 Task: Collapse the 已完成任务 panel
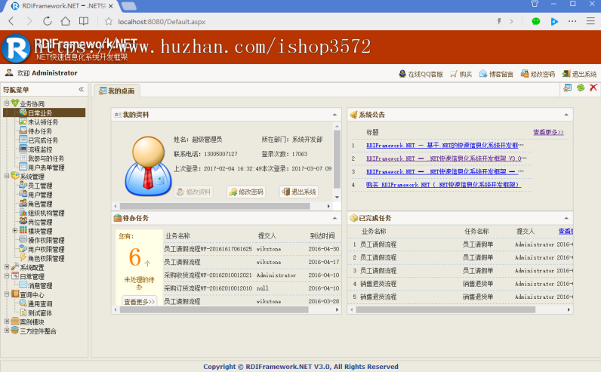(566, 218)
